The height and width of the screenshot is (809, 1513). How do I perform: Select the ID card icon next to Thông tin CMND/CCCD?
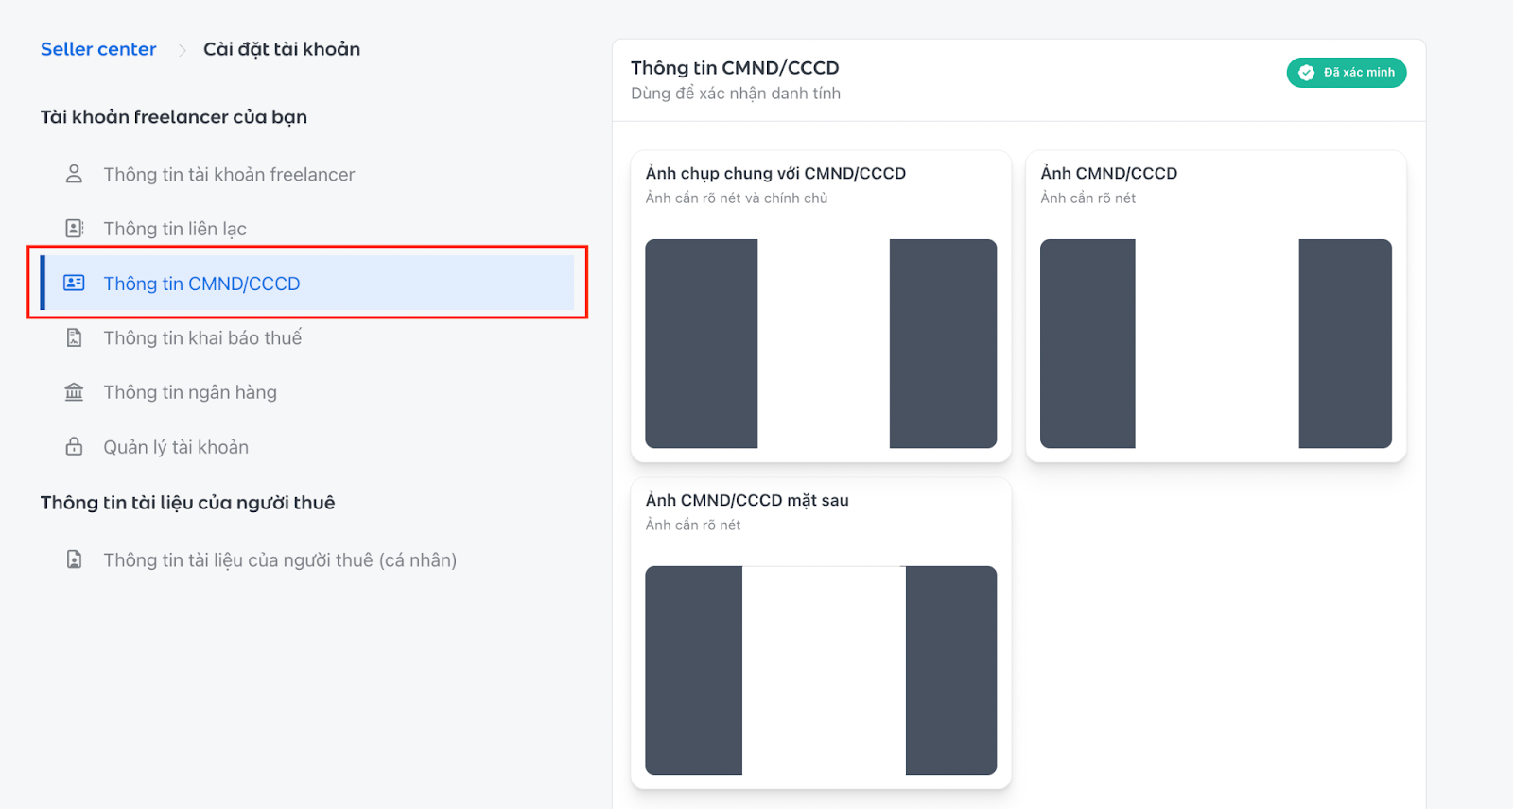74,283
